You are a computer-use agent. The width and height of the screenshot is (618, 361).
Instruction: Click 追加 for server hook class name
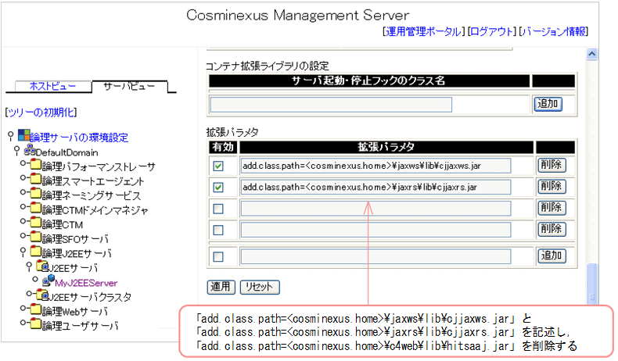[x=548, y=104]
